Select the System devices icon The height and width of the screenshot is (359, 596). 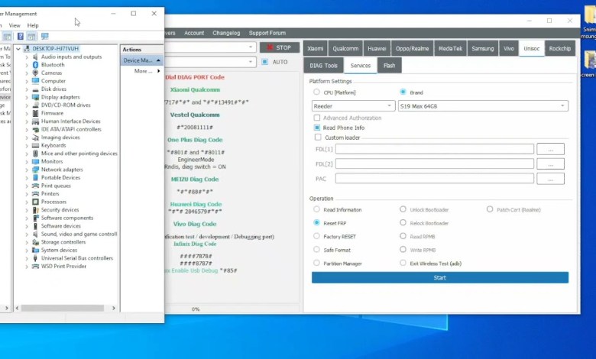[35, 250]
